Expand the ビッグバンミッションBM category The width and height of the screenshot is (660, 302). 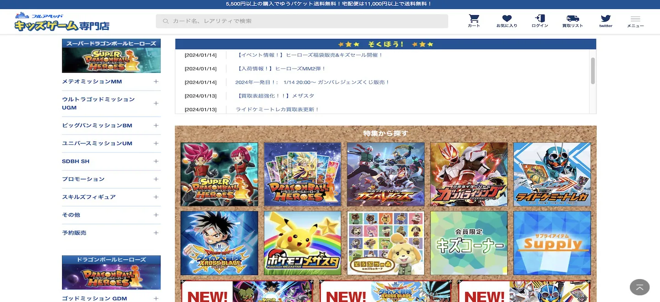click(x=156, y=125)
